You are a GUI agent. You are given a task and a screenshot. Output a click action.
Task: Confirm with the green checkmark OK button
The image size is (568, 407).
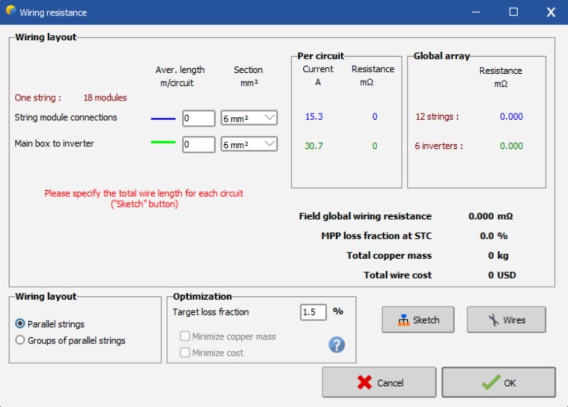(x=498, y=383)
